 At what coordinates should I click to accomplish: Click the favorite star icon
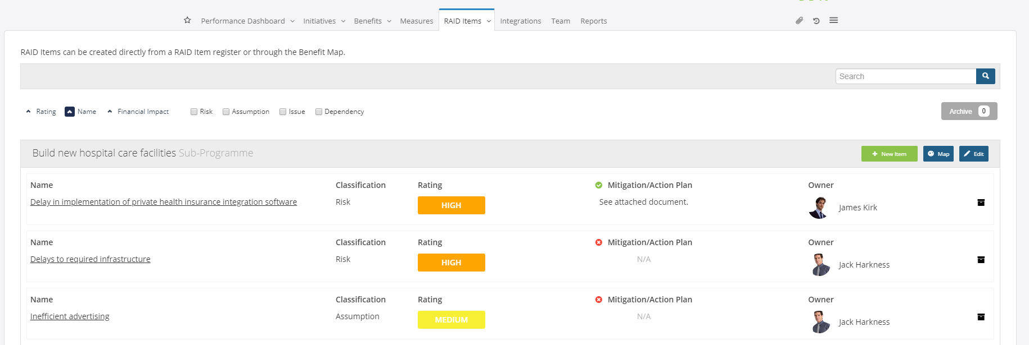pyautogui.click(x=187, y=20)
